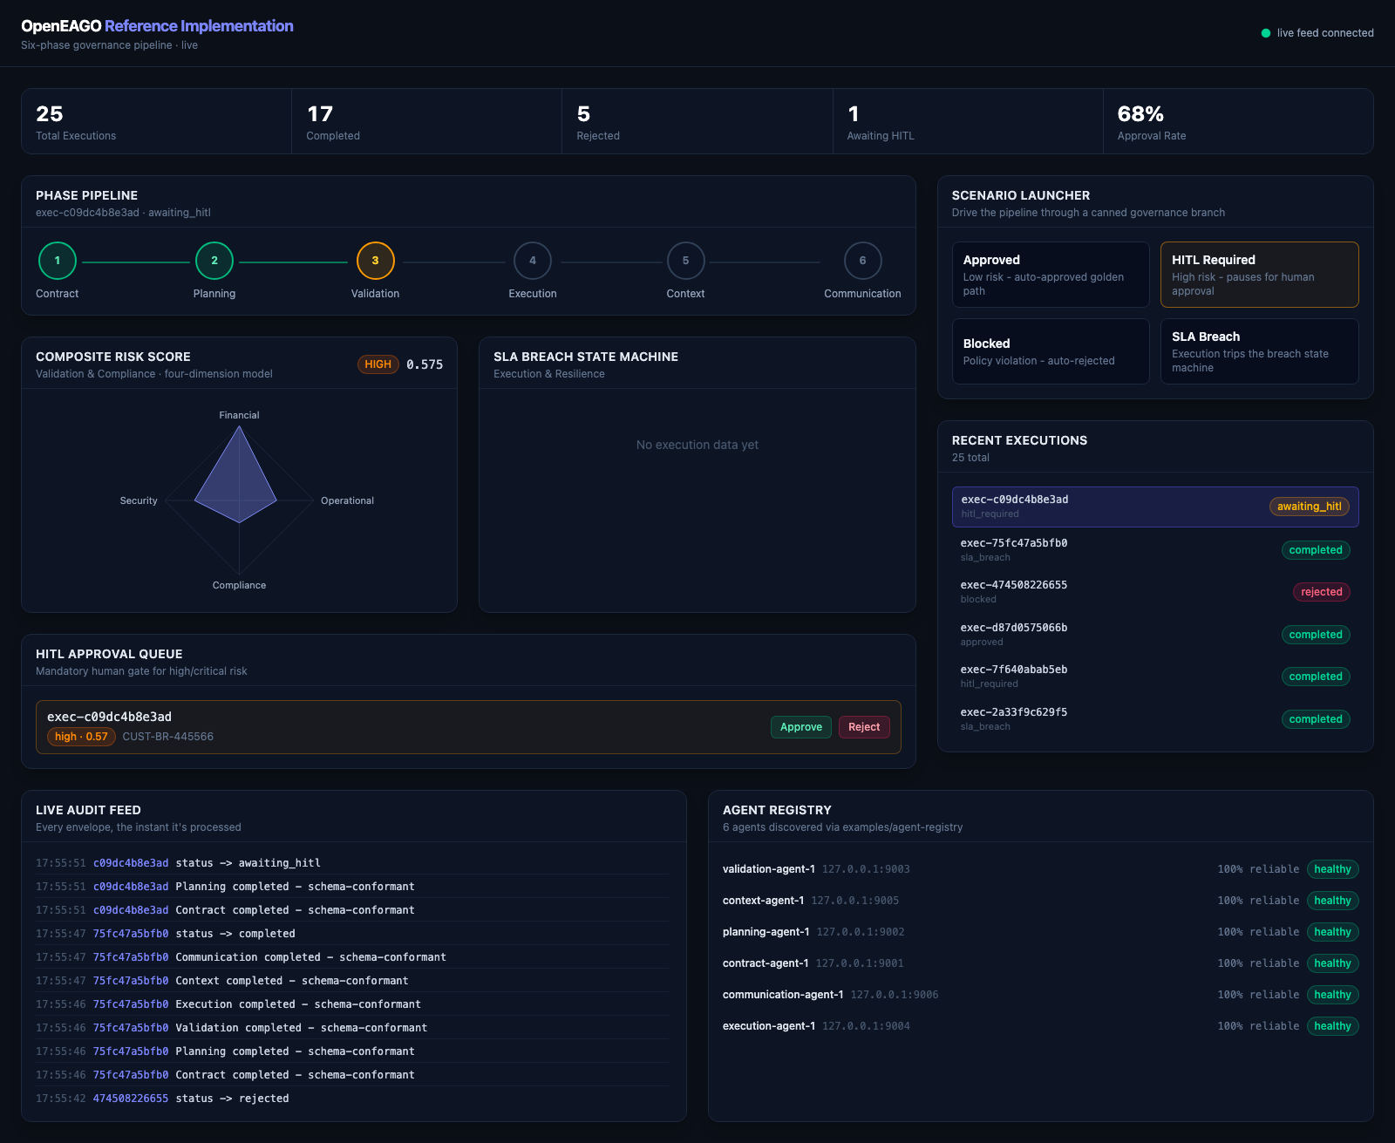Image resolution: width=1395 pixels, height=1143 pixels.
Task: Click the Completed stat card
Action: point(427,121)
